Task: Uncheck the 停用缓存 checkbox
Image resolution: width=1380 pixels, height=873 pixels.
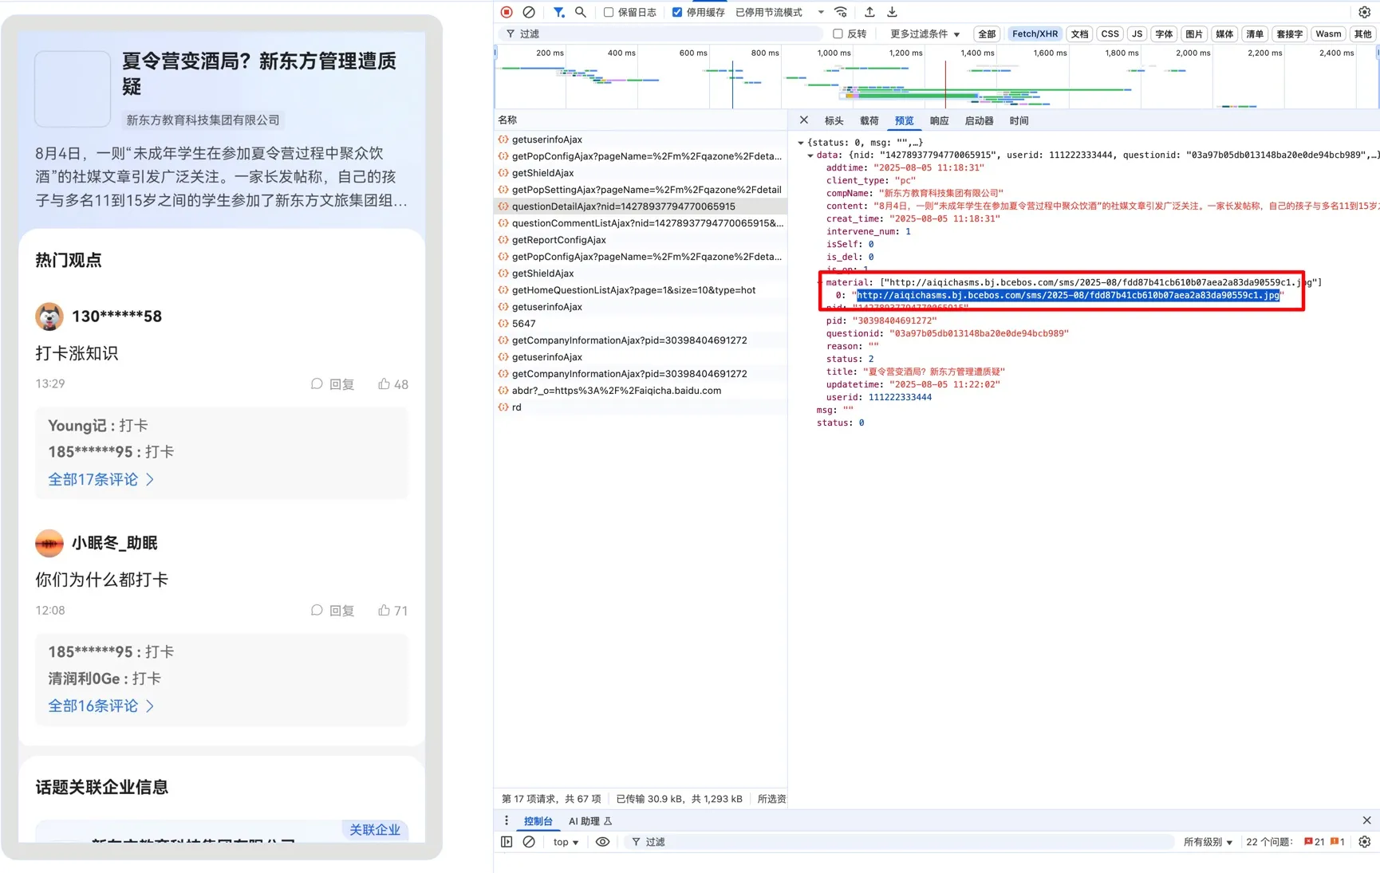Action: (677, 12)
